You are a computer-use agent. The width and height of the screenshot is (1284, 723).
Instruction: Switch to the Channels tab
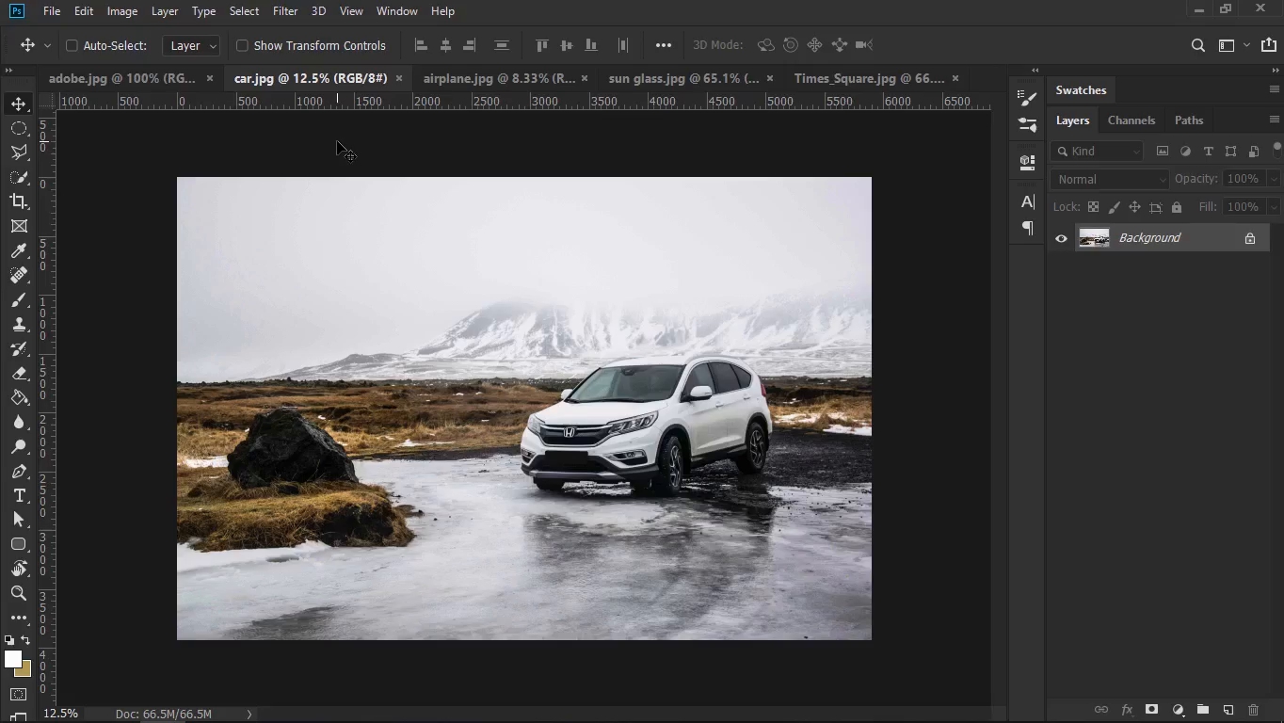[1131, 120]
